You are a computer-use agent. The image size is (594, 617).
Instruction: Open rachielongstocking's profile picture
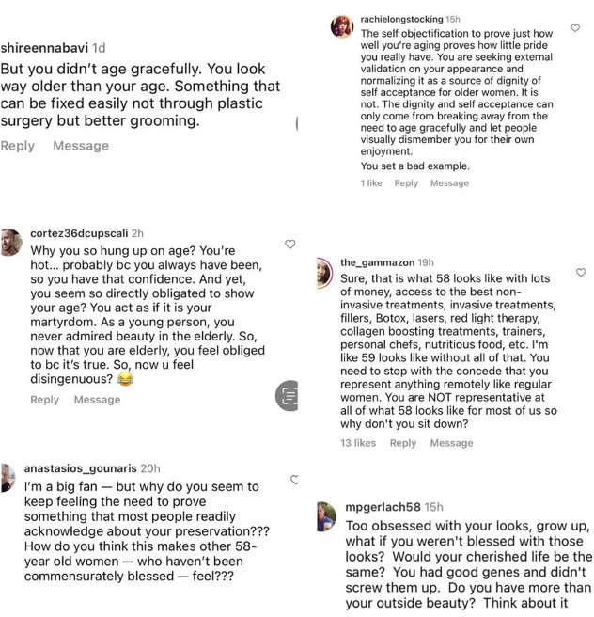tap(342, 26)
